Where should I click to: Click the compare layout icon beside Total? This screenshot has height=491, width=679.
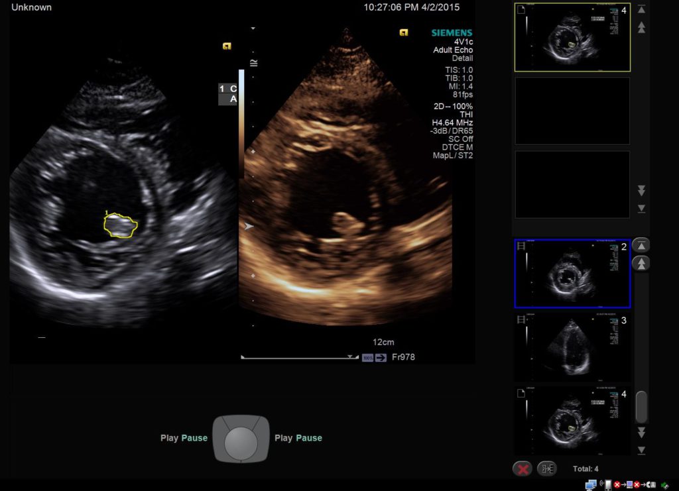[x=547, y=468]
